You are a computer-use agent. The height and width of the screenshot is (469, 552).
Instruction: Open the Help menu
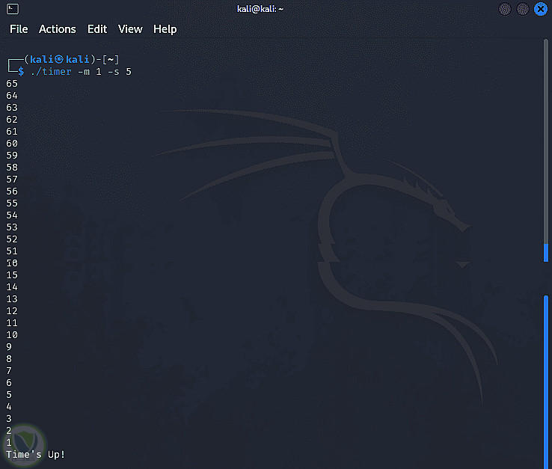click(x=165, y=29)
